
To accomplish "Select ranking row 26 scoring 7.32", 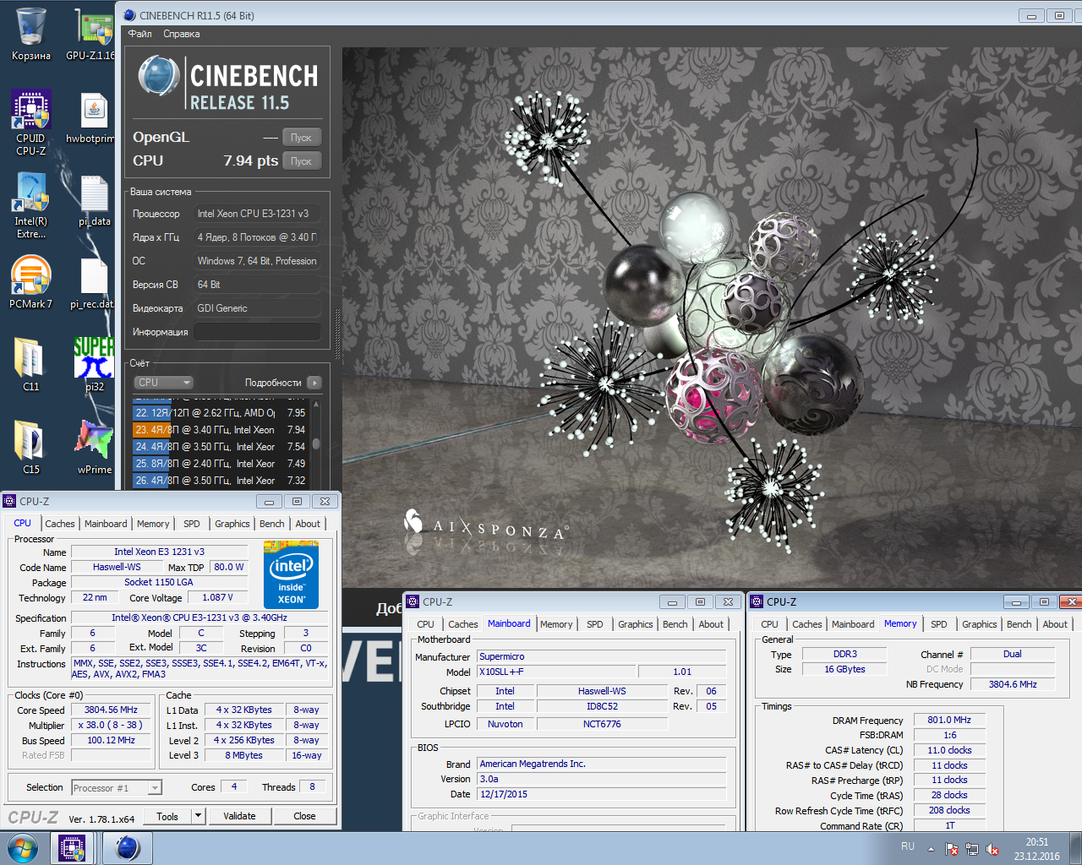I will pyautogui.click(x=221, y=481).
